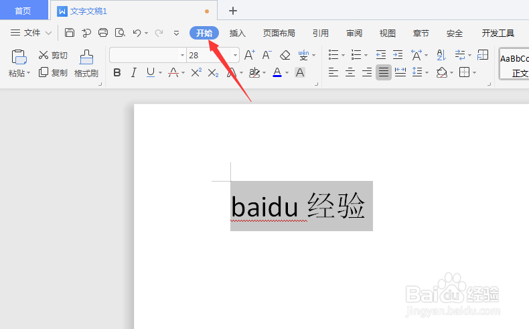529x329 pixels.
Task: Go to the Home (首页) tab
Action: 23,11
